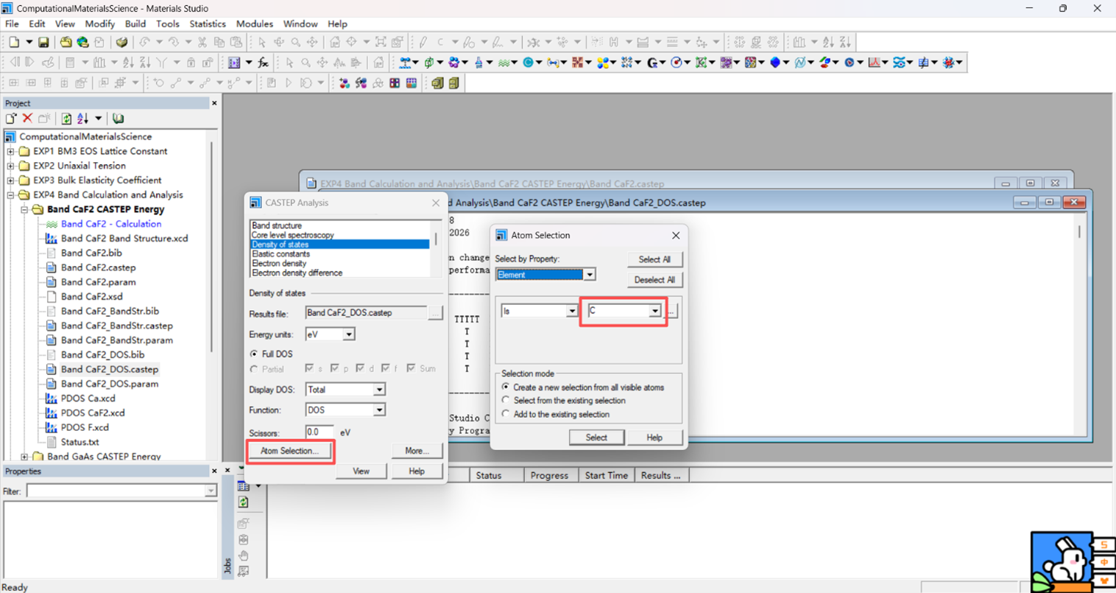Click the Properties Filter input field
This screenshot has height=593, width=1116.
(121, 491)
